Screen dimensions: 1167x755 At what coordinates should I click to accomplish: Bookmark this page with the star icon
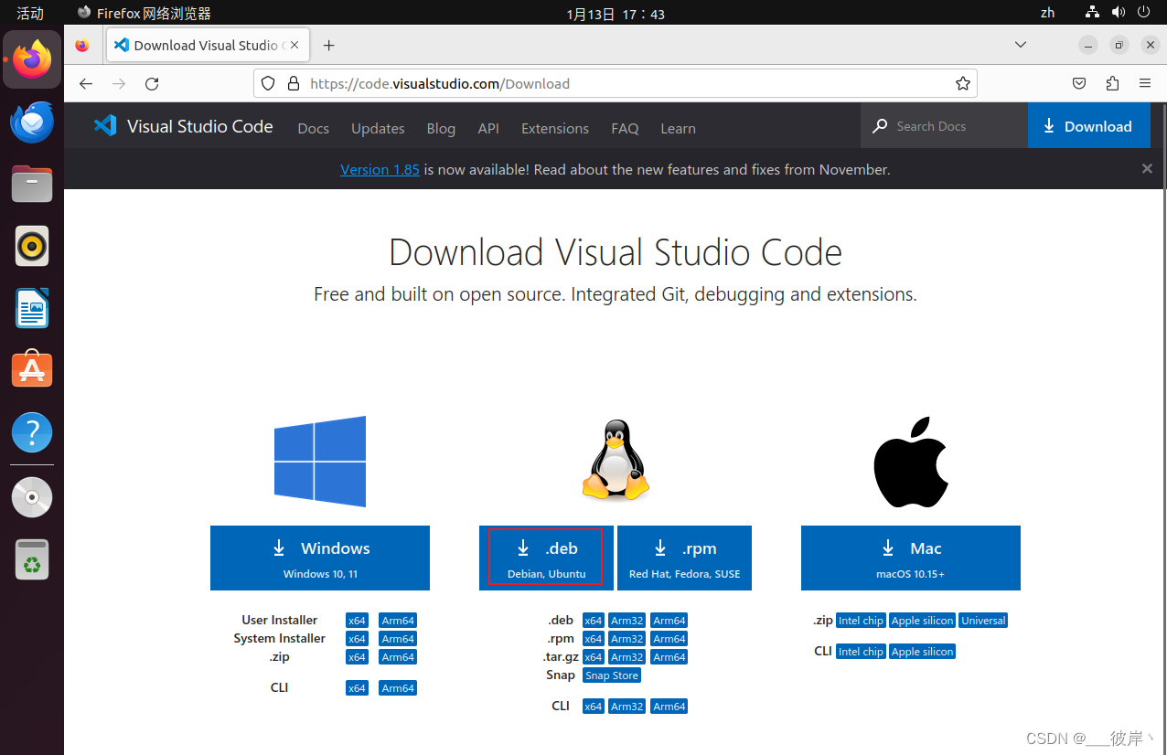[x=962, y=83]
